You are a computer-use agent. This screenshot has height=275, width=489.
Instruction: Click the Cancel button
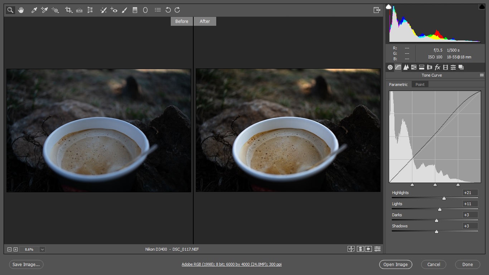click(x=434, y=265)
